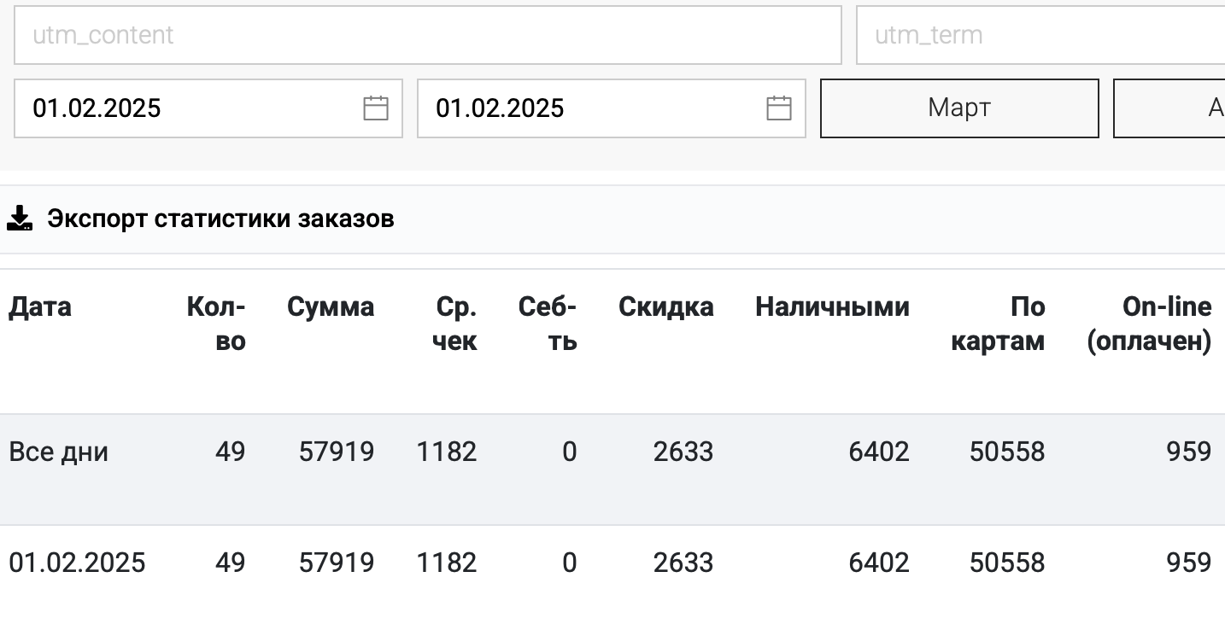Sort by the Дата column header
The image size is (1225, 630).
click(x=40, y=306)
